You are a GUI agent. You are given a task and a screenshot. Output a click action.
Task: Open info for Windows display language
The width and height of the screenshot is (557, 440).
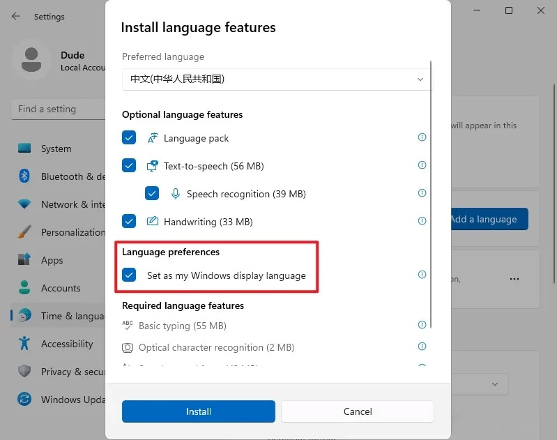coord(422,274)
